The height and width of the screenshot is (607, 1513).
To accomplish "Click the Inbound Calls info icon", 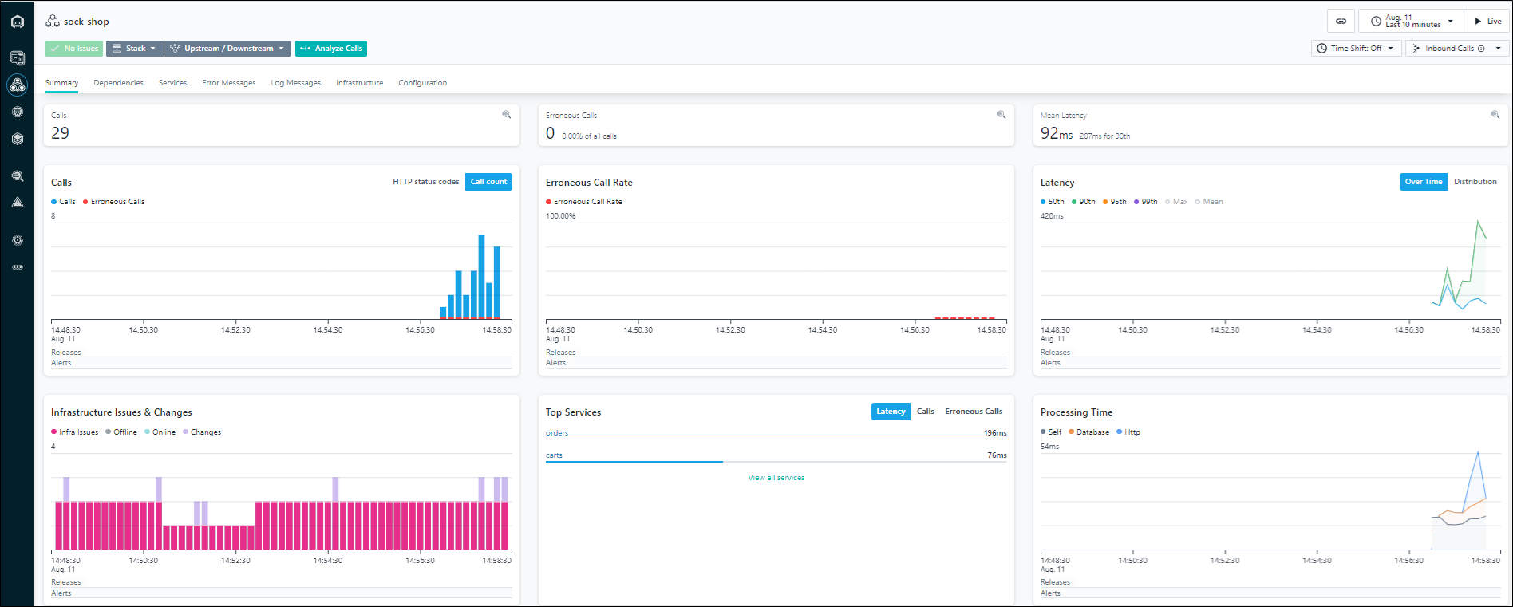I will pyautogui.click(x=1482, y=49).
